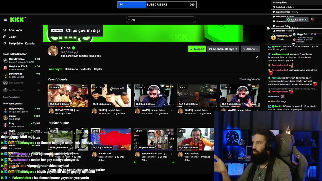Open options menu for 06:43:21 video
Viewport: 322px width, 181px height.
[x=214, y=110]
